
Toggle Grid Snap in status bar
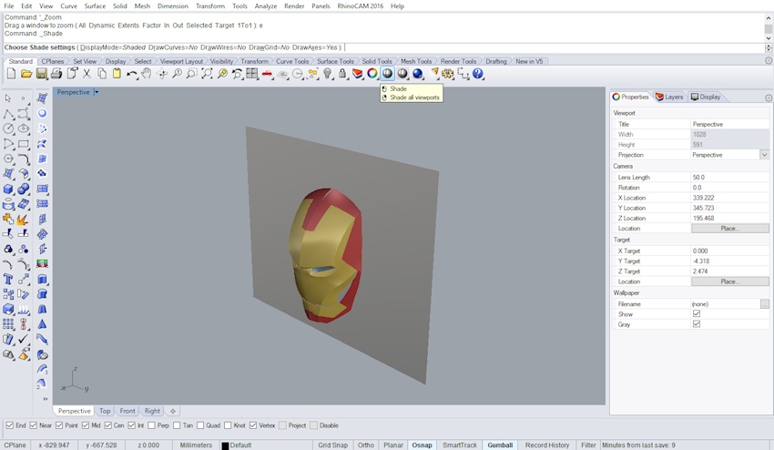332,445
